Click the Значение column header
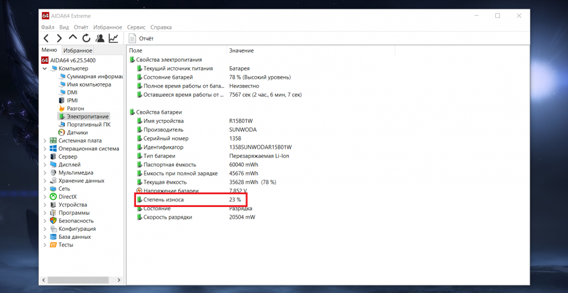 242,50
